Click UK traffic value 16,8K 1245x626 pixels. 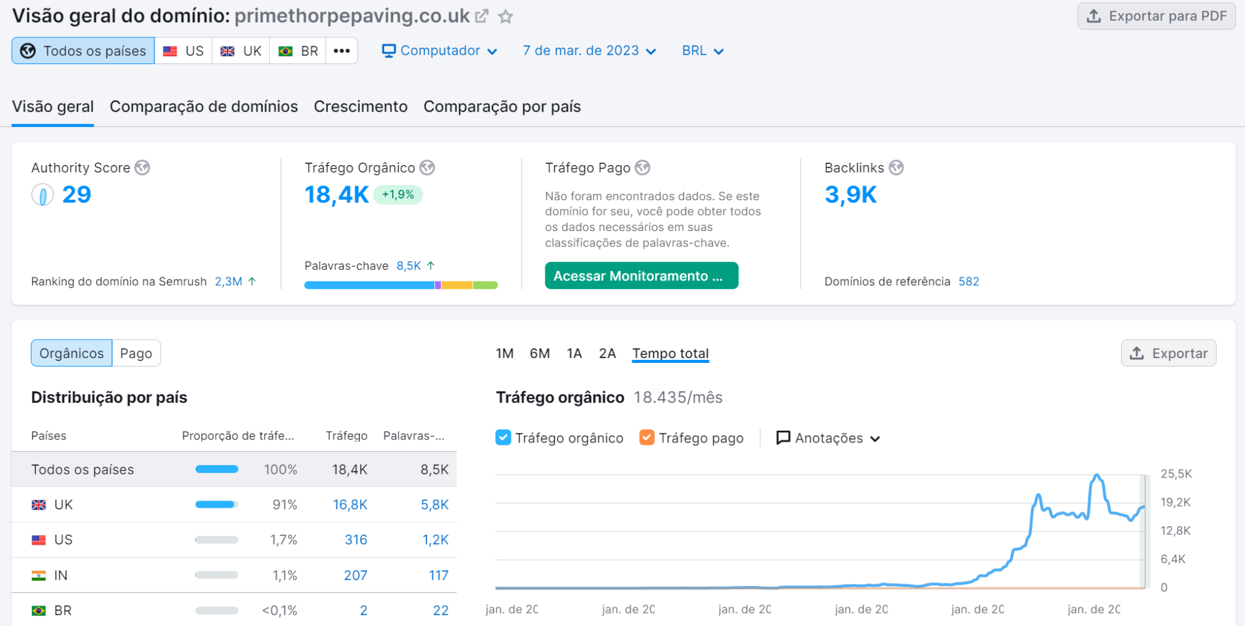tap(350, 505)
